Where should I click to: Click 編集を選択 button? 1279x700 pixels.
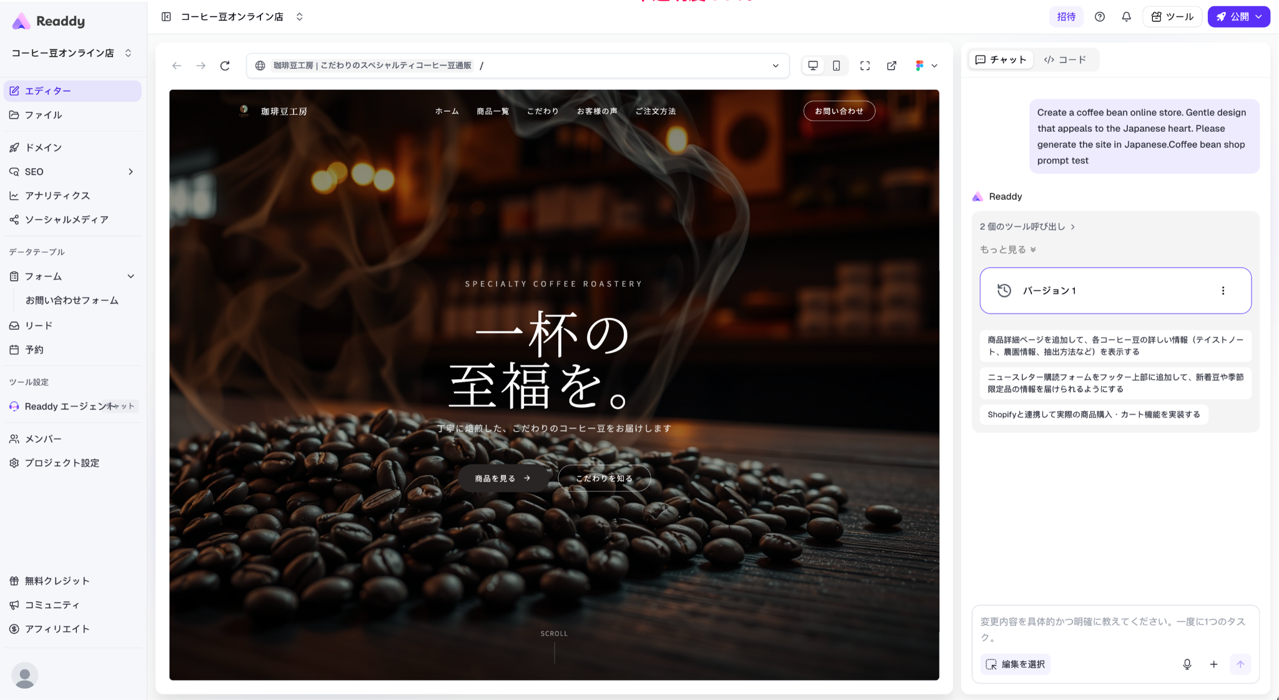click(1015, 664)
